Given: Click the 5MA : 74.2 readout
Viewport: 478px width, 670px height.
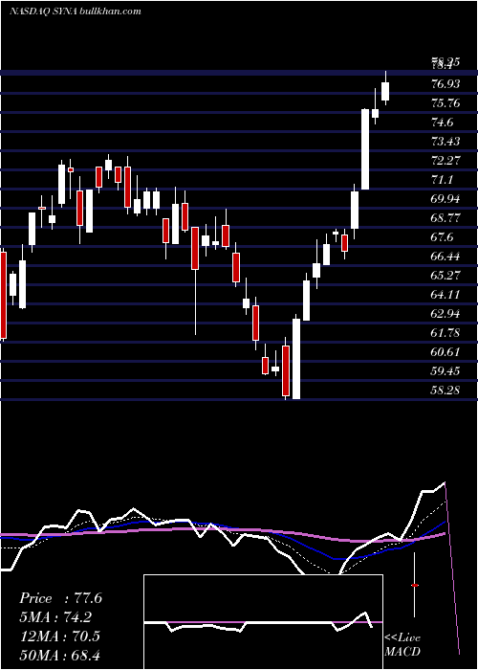Looking at the screenshot, I should coord(55,617).
